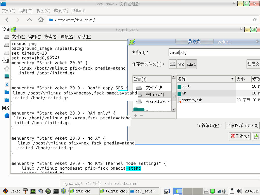The width and height of the screenshot is (260, 195).
Task: Switch to dev_save taskbar window
Action: coord(144,191)
